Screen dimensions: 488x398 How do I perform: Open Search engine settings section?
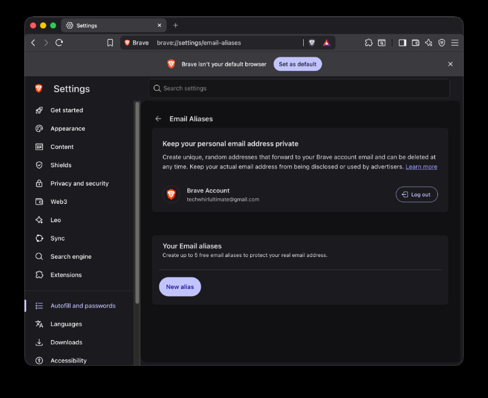point(71,256)
